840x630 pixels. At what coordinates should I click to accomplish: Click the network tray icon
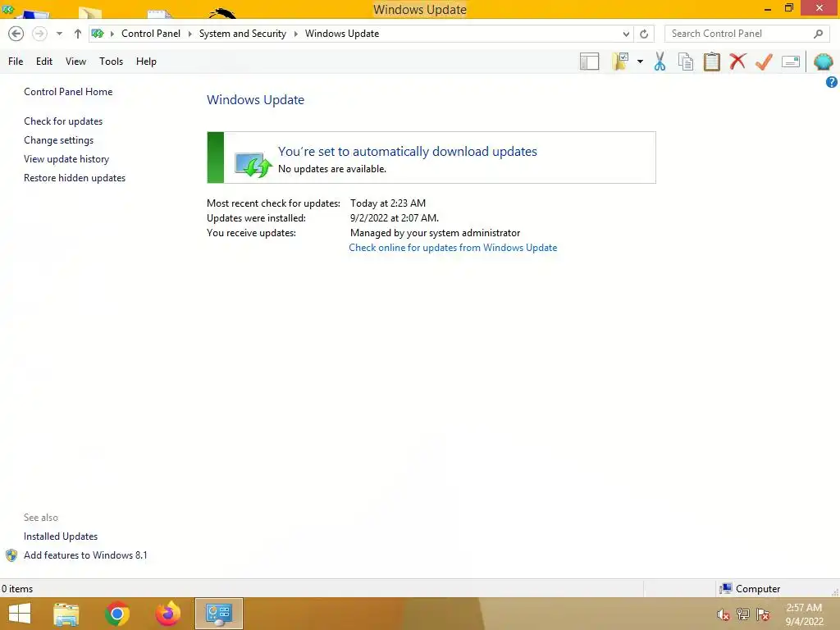coord(743,614)
